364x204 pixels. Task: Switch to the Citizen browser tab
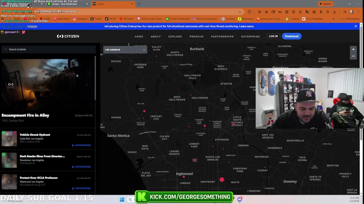point(113,4)
